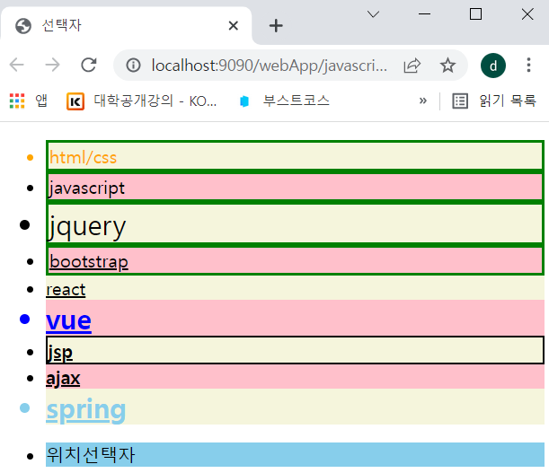Open the apps grid shortcut icon
549x473 pixels.
(x=17, y=101)
